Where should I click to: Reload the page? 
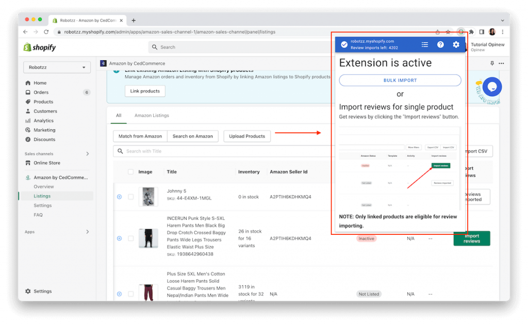click(x=46, y=31)
